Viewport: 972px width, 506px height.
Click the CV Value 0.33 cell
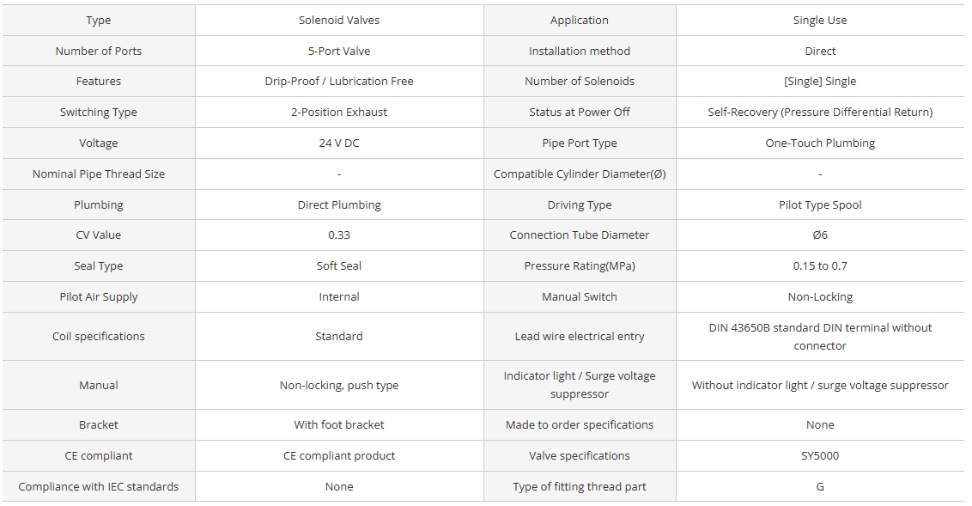pos(339,235)
